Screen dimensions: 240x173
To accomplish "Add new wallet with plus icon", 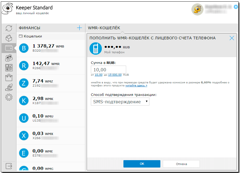I will click(x=79, y=28).
